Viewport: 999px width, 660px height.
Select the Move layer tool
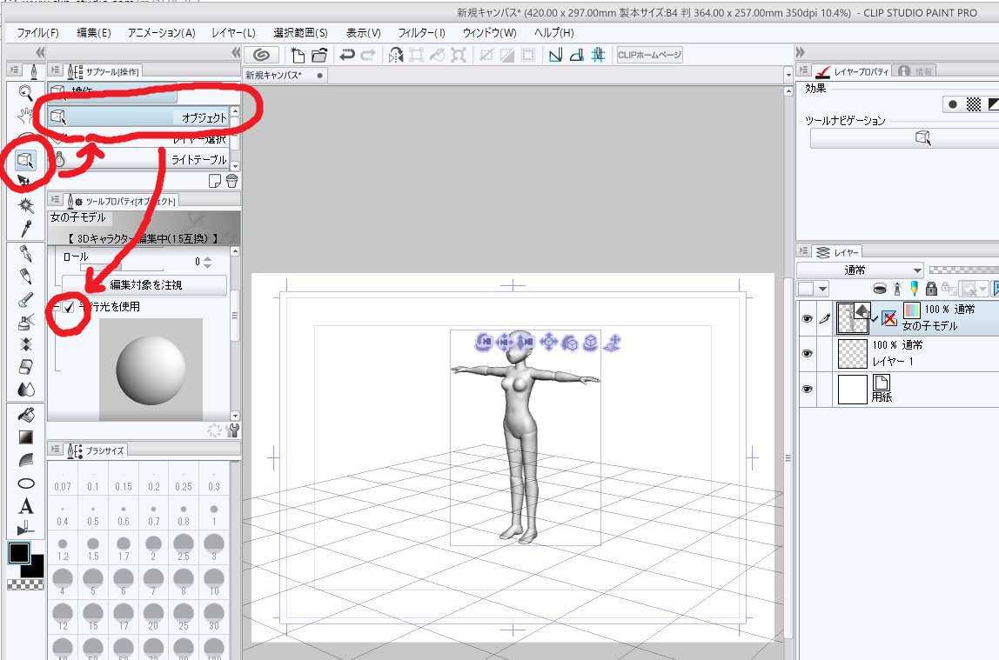pos(23,181)
